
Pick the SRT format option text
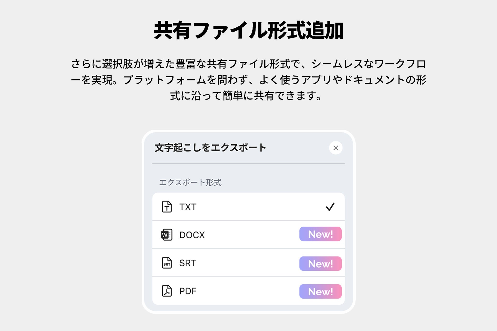(x=188, y=263)
